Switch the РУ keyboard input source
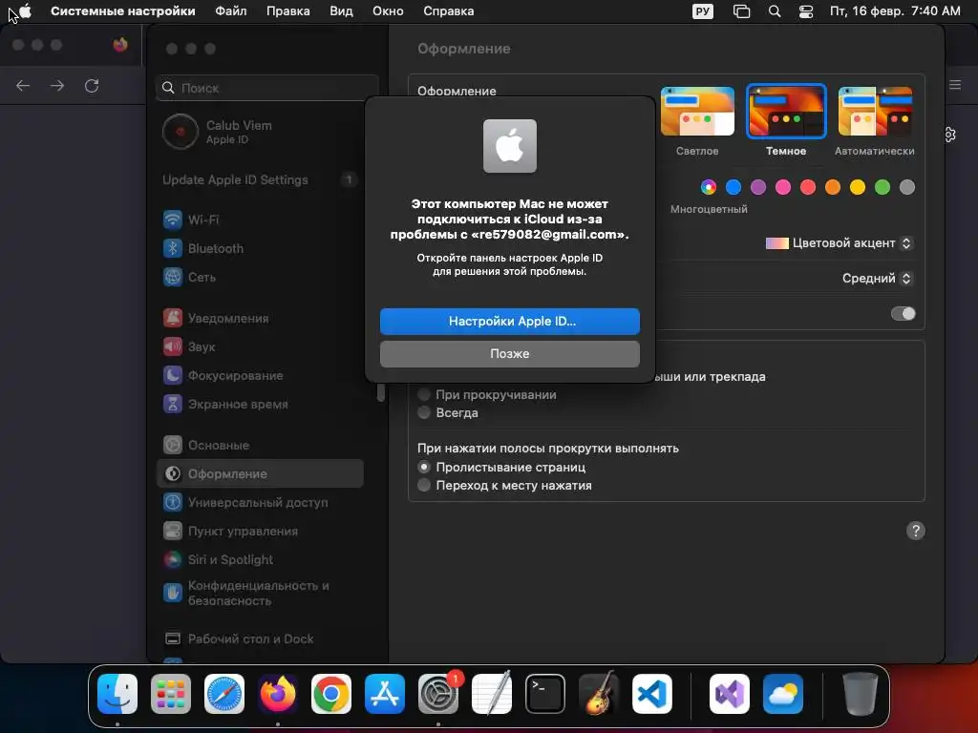Viewport: 978px width, 733px height. pos(703,11)
